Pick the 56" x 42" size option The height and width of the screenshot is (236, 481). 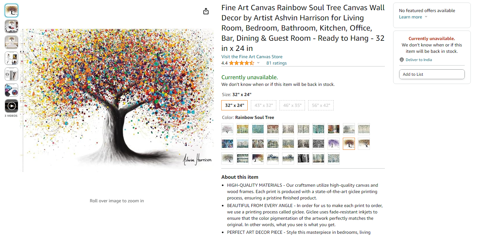(321, 105)
